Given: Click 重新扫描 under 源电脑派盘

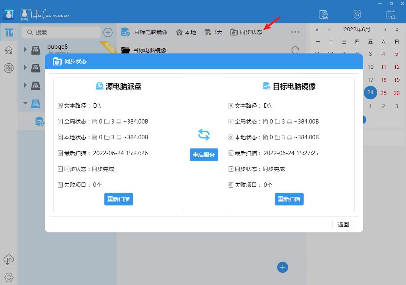Looking at the screenshot, I should coord(118,199).
